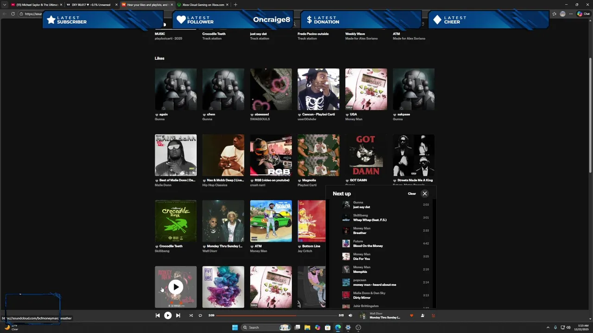Seek using the orange playback progress bar

tap(276, 315)
